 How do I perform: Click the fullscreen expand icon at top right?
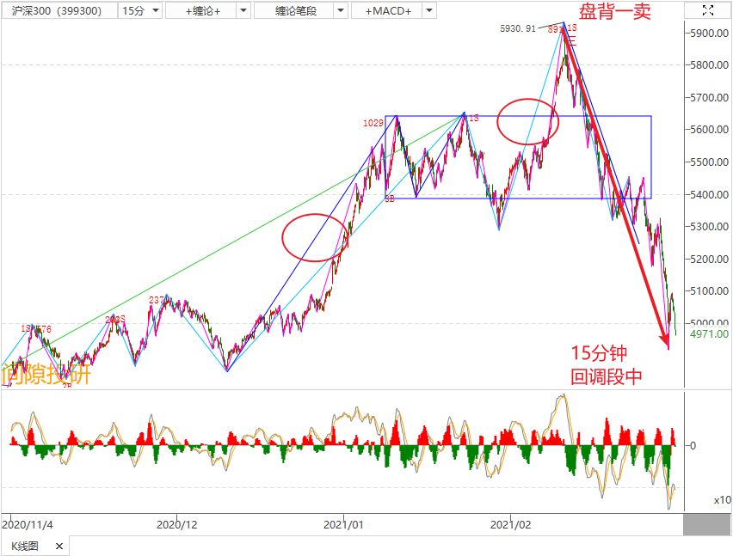707,10
